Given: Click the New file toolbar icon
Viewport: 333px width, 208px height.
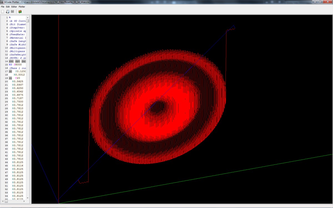Looking at the screenshot, I should pyautogui.click(x=3, y=12).
